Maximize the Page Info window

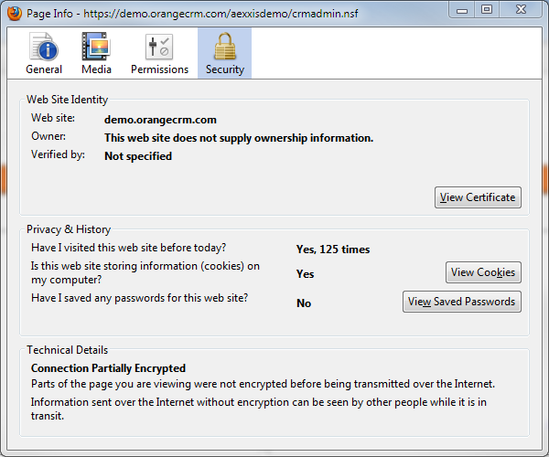pos(487,9)
